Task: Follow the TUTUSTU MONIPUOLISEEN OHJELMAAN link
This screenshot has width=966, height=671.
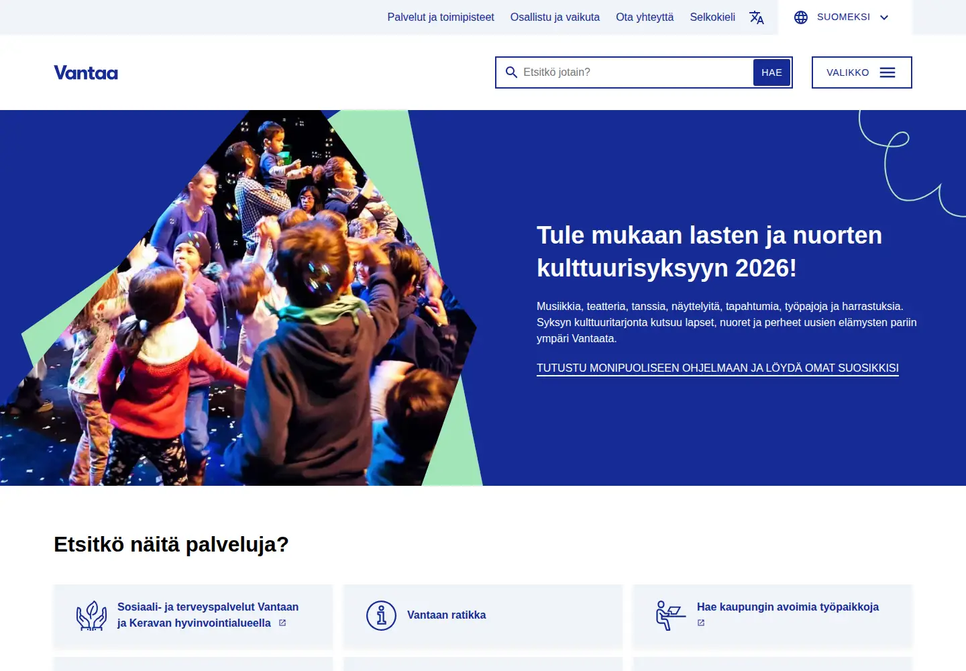Action: (718, 368)
